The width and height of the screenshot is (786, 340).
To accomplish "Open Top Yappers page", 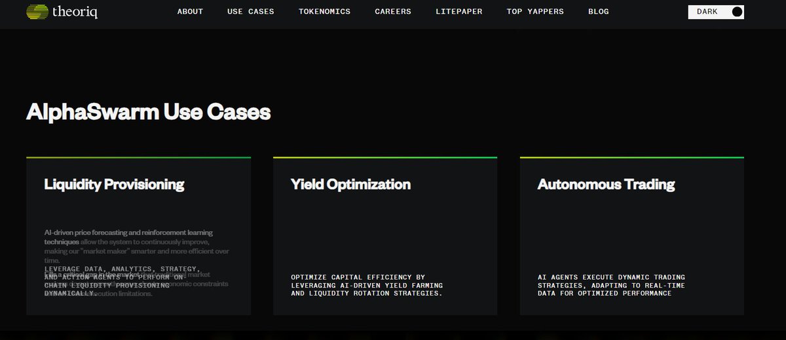I will click(x=535, y=12).
